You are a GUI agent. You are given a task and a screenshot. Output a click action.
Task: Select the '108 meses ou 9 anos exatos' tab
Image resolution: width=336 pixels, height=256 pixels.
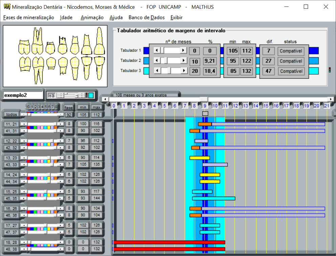click(x=146, y=95)
